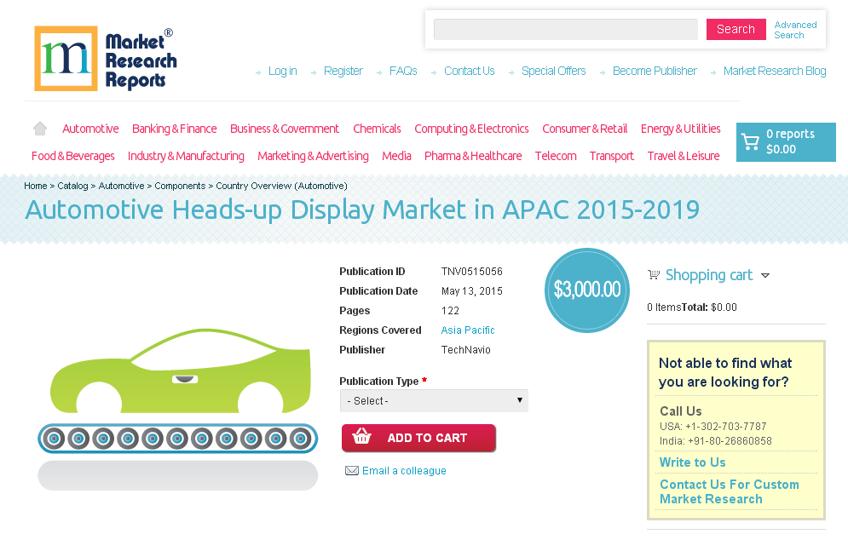Select the Telecom category
This screenshot has height=557, width=848.
(555, 156)
